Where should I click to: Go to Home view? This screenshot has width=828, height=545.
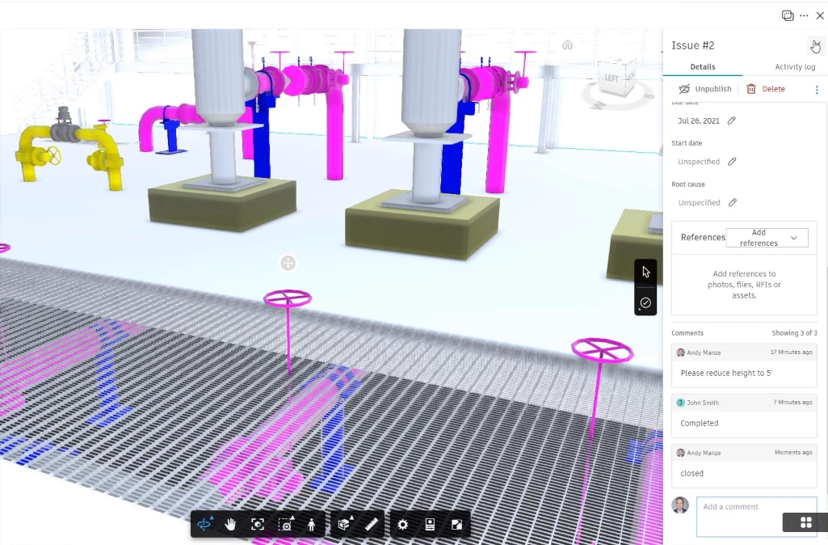point(568,45)
